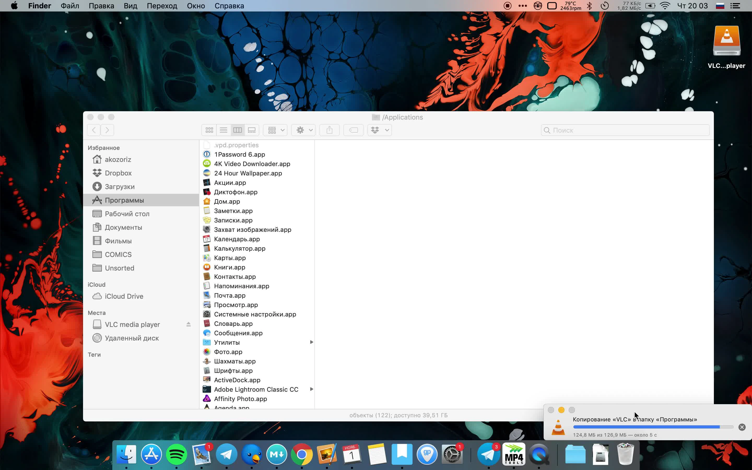Viewport: 752px width, 470px height.
Task: Open the Переход menu
Action: click(162, 6)
